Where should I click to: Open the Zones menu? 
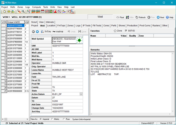tap(20, 7)
